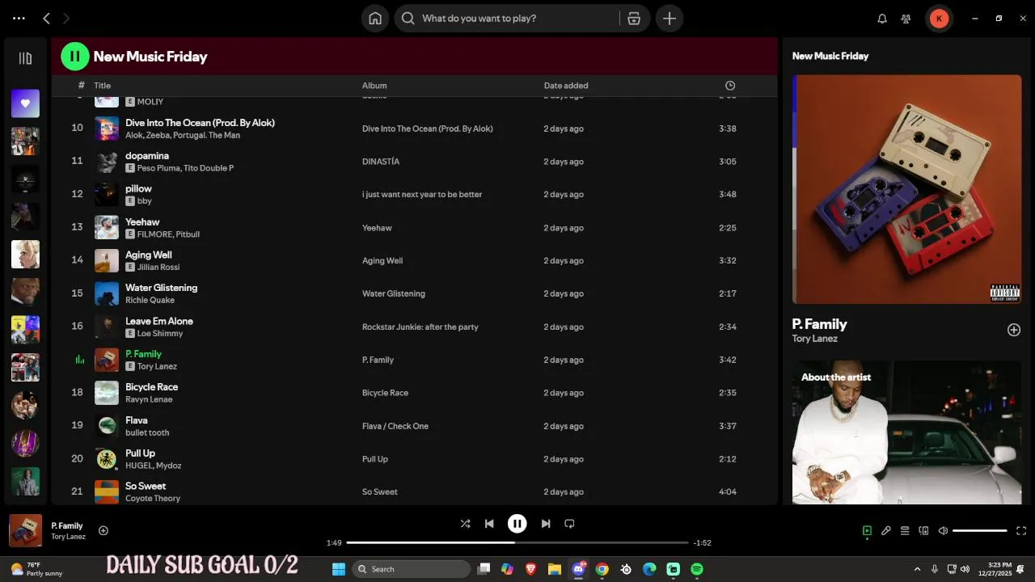Click the Windows taskbar Search box
Screen dimensions: 1035x582
[412, 569]
